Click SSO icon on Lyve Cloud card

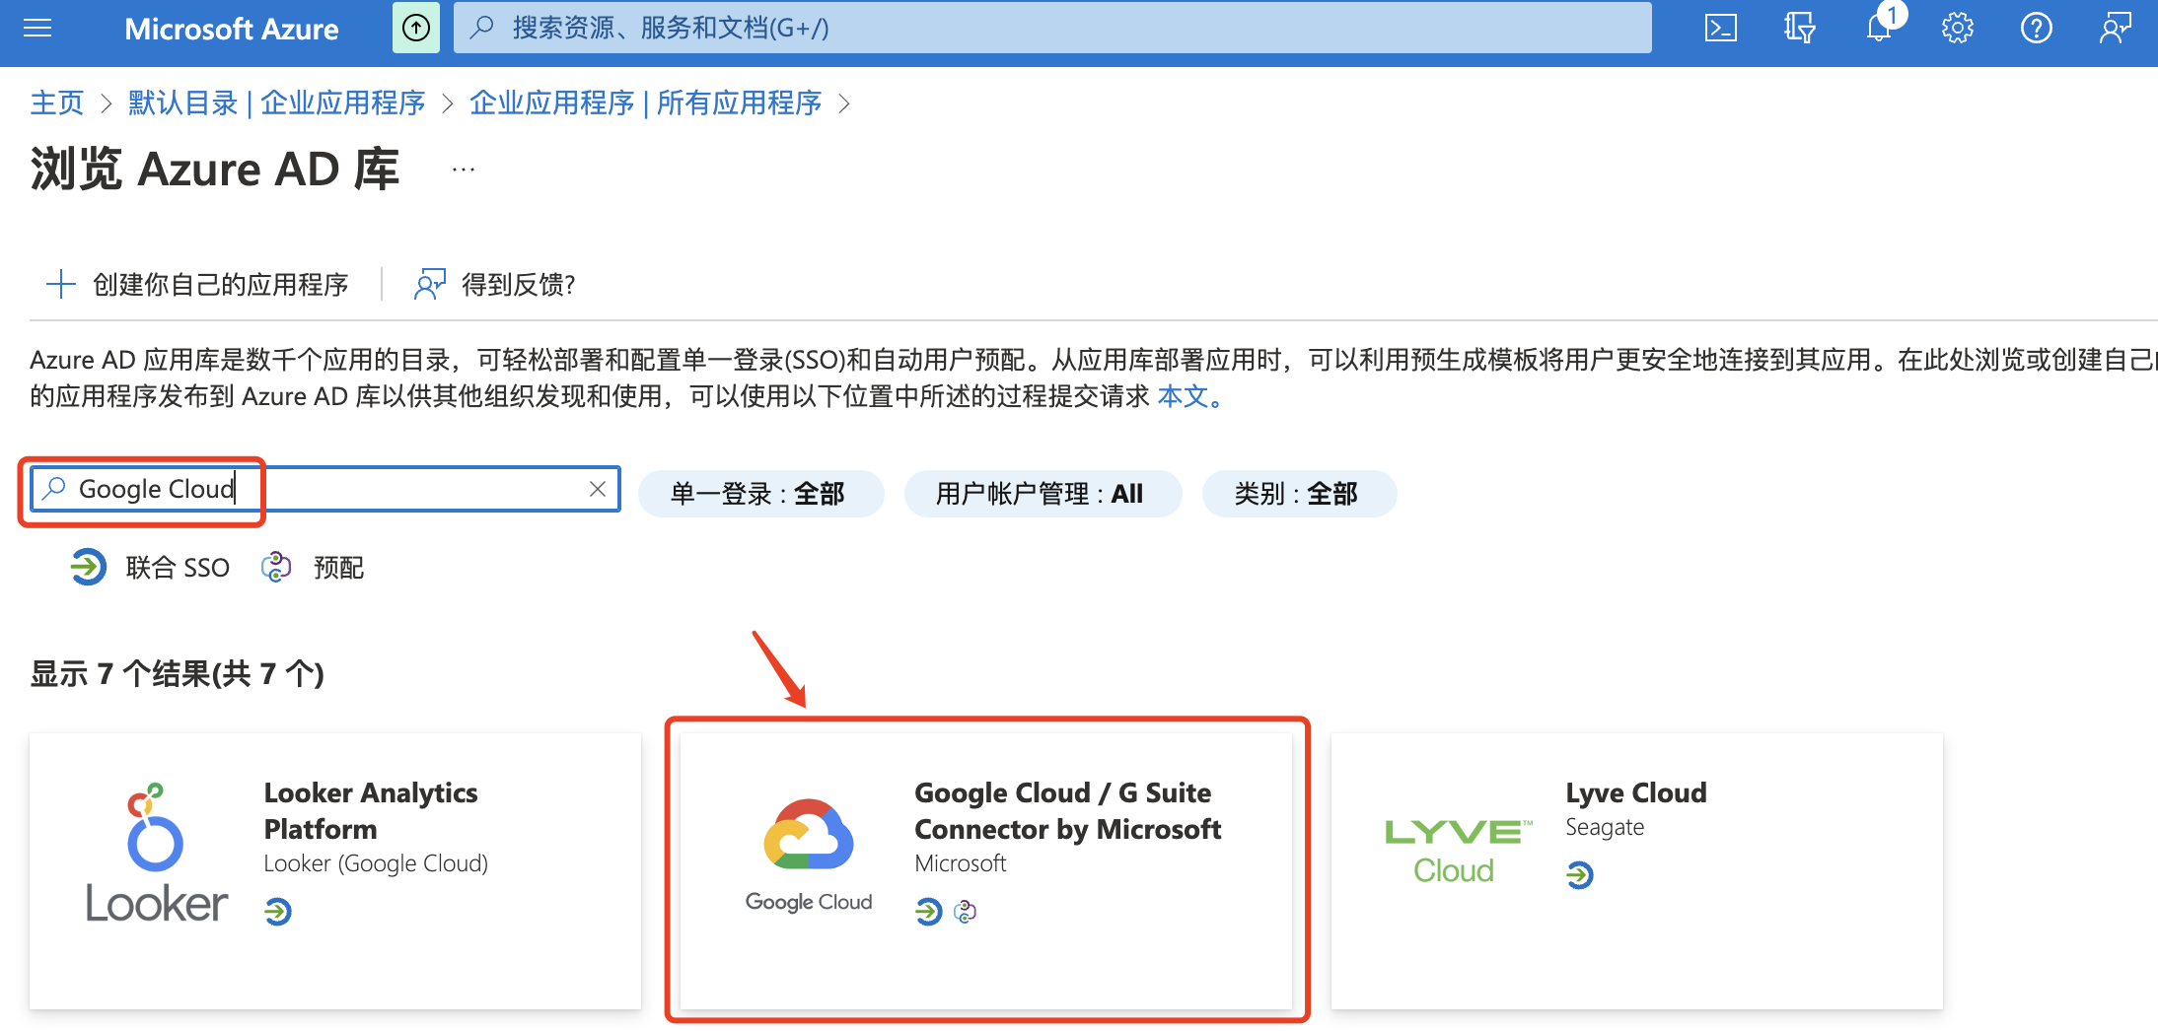point(1580,874)
